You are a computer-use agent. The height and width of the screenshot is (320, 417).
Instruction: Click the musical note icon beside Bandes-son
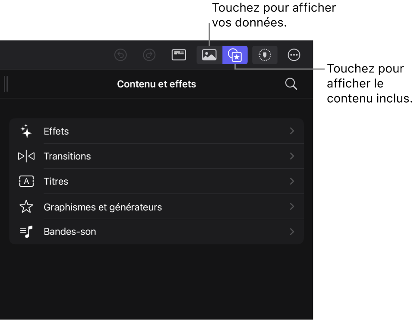26,232
